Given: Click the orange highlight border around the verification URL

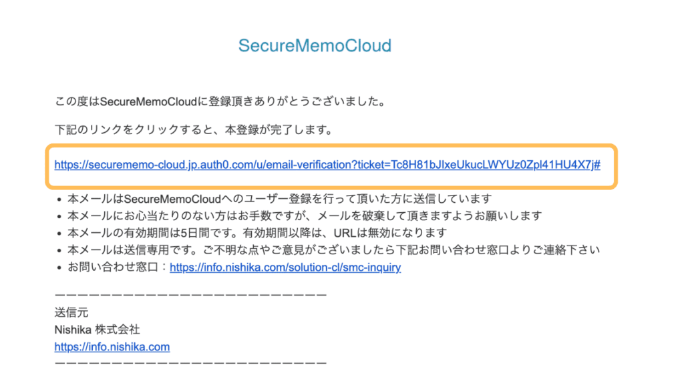Looking at the screenshot, I should [334, 145].
